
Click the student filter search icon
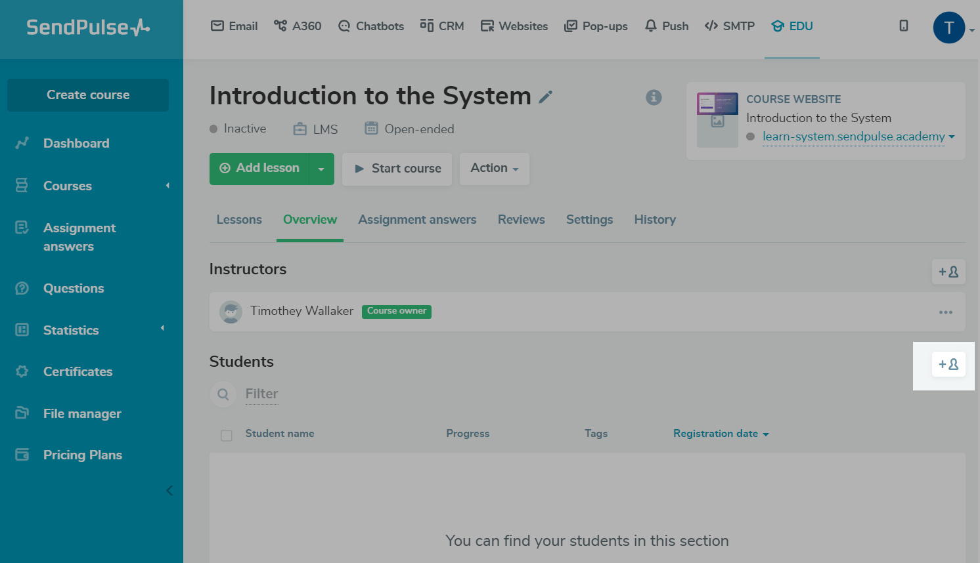[223, 394]
